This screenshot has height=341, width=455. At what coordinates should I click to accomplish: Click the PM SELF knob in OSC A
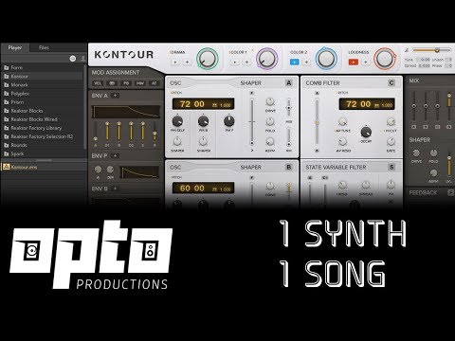pyautogui.click(x=177, y=121)
